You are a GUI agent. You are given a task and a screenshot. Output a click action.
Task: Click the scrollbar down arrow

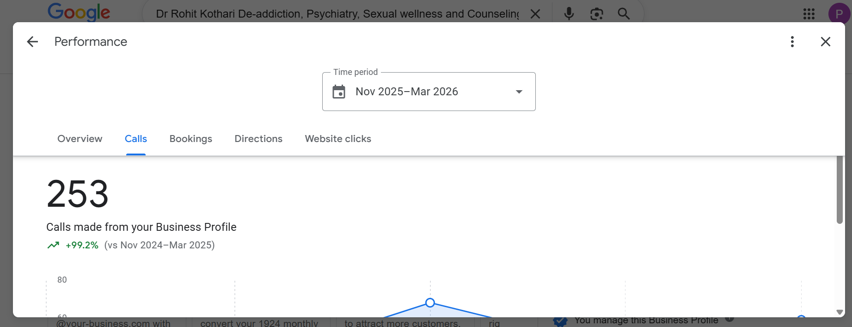[x=840, y=312]
